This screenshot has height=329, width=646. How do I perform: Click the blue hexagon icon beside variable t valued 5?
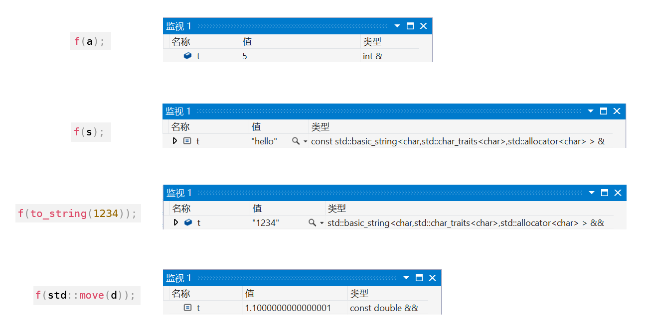point(187,56)
